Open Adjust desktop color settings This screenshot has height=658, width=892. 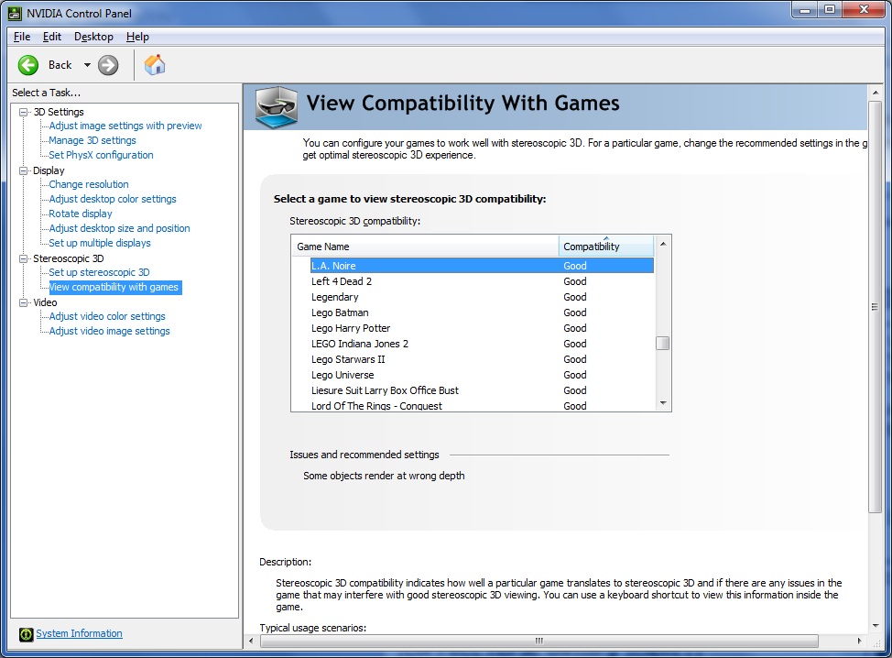[x=113, y=199]
